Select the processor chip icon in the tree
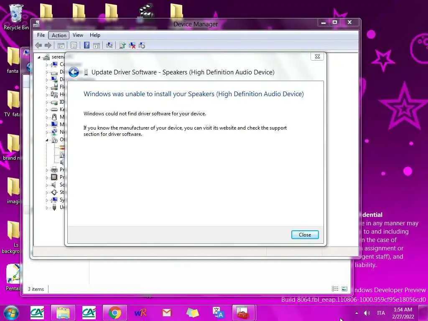The width and height of the screenshot is (428, 321). tap(54, 177)
